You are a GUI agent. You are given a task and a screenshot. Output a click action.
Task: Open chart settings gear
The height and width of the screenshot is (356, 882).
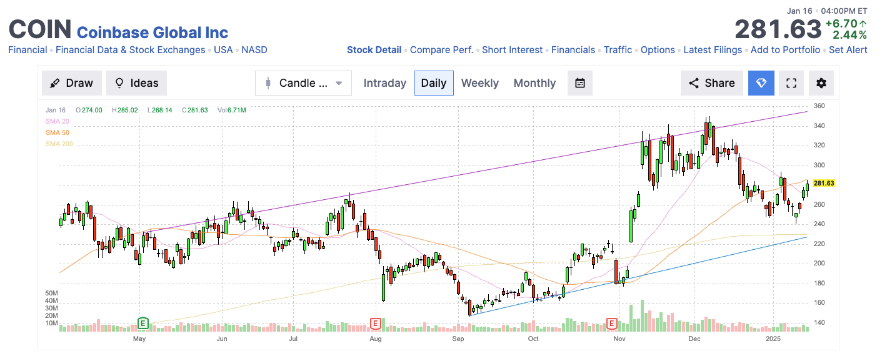tap(821, 83)
